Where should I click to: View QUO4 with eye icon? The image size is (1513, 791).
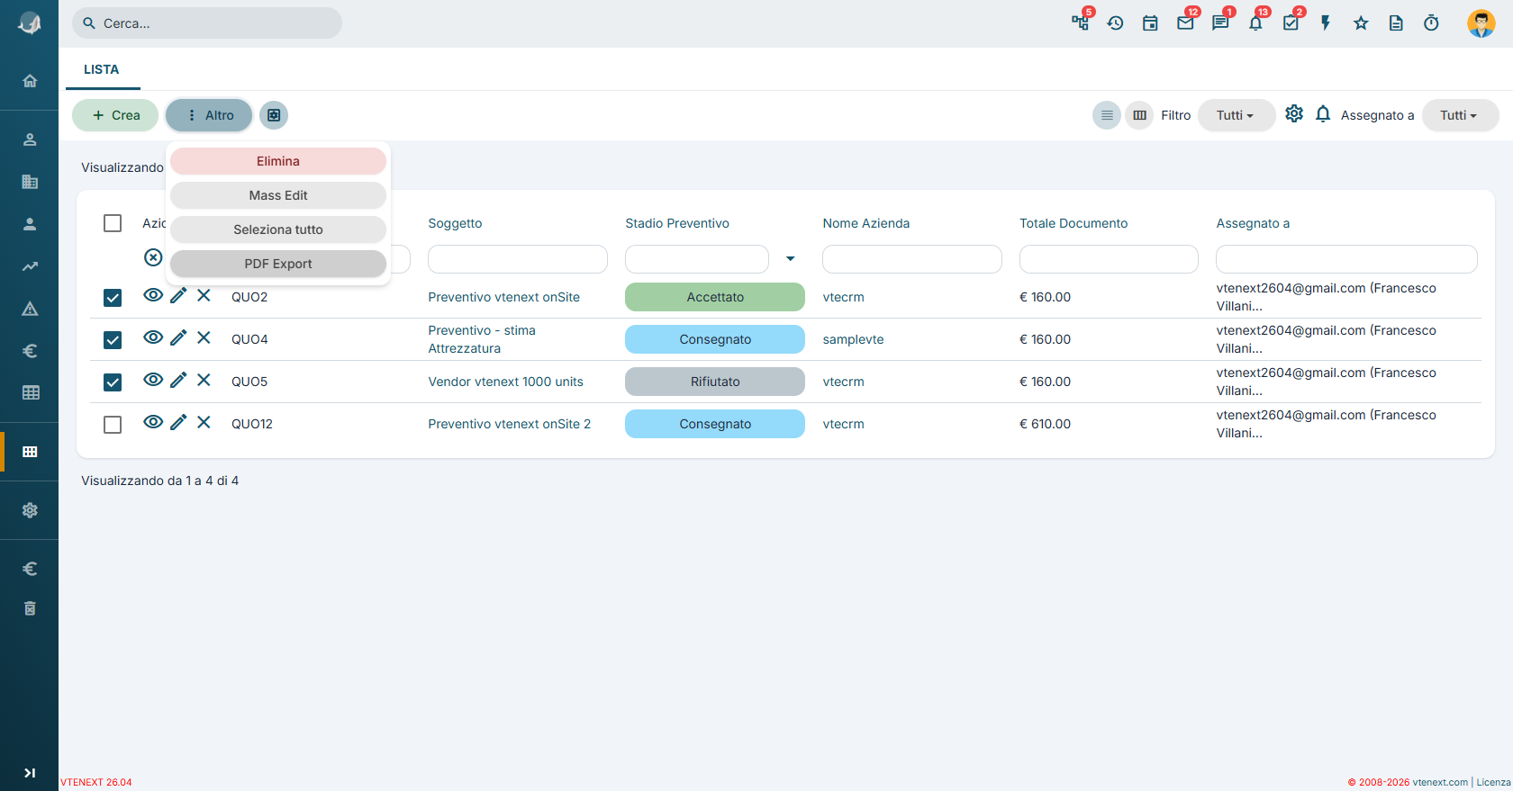[x=153, y=337]
